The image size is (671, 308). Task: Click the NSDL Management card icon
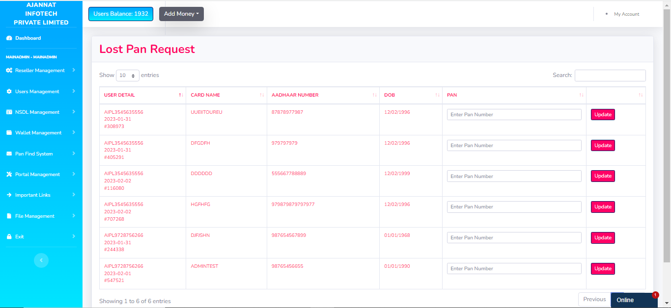click(9, 112)
